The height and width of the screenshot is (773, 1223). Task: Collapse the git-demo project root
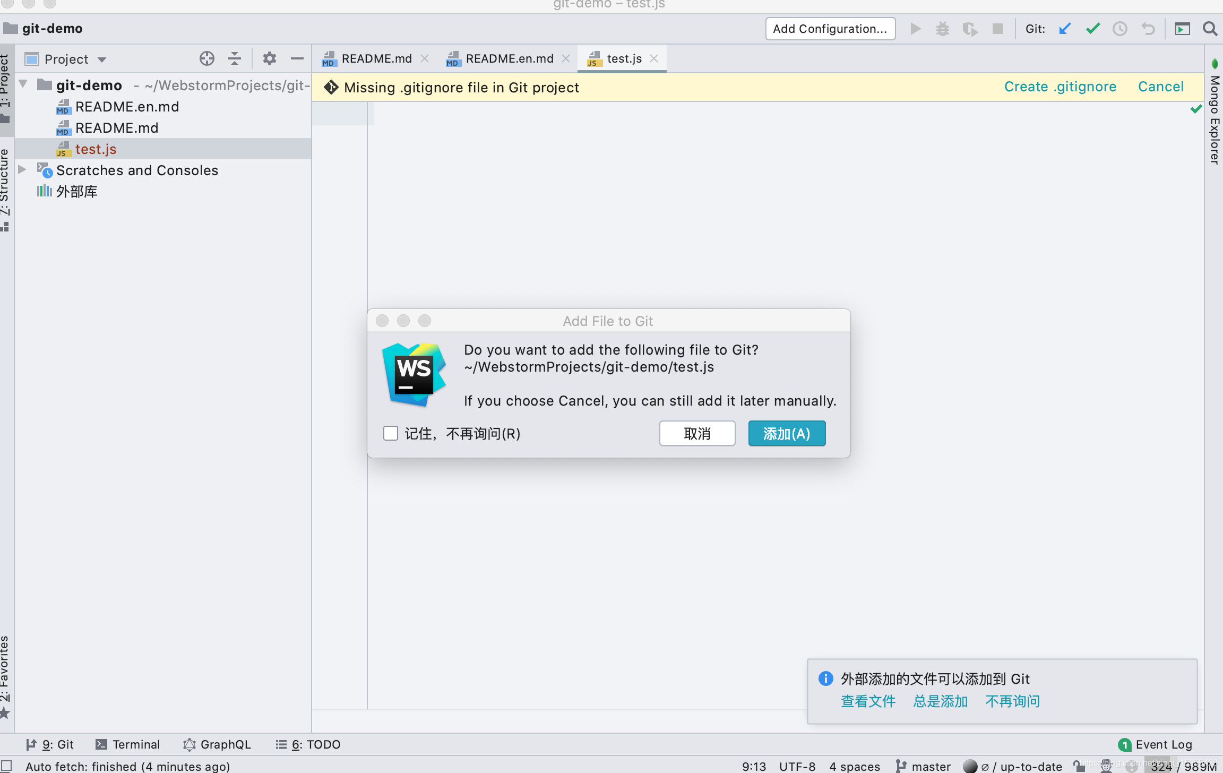click(x=23, y=84)
